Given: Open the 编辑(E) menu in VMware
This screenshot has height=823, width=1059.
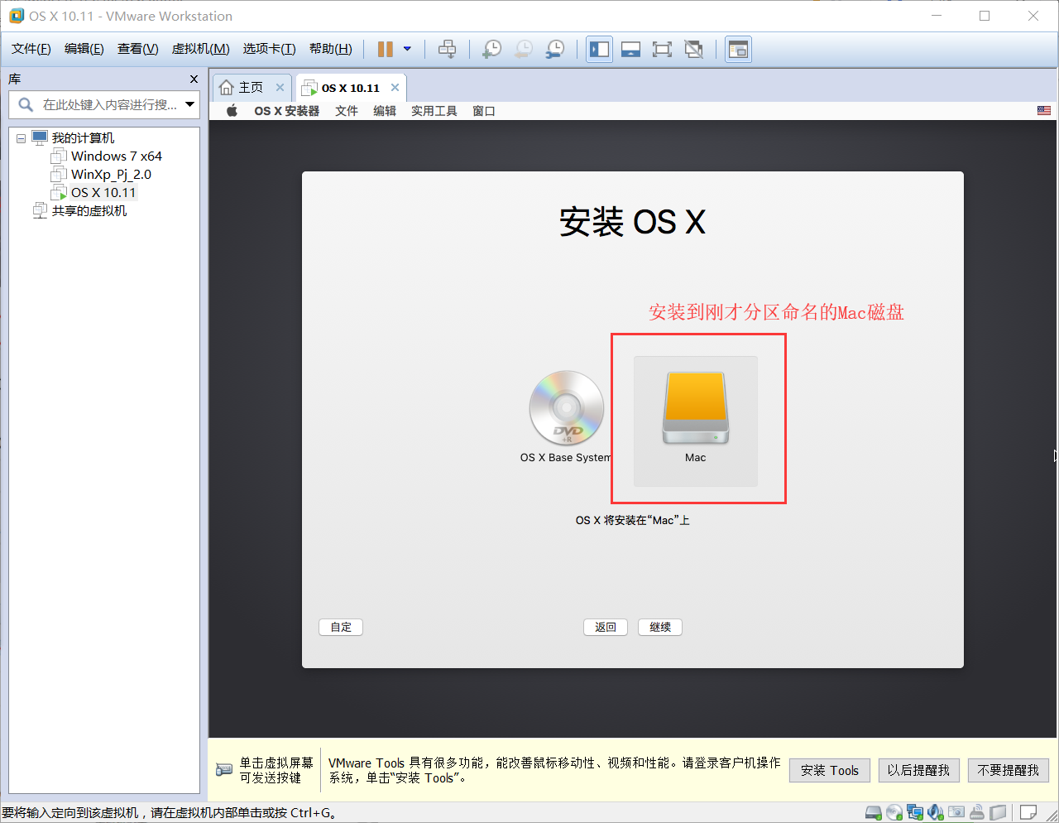Looking at the screenshot, I should point(84,49).
